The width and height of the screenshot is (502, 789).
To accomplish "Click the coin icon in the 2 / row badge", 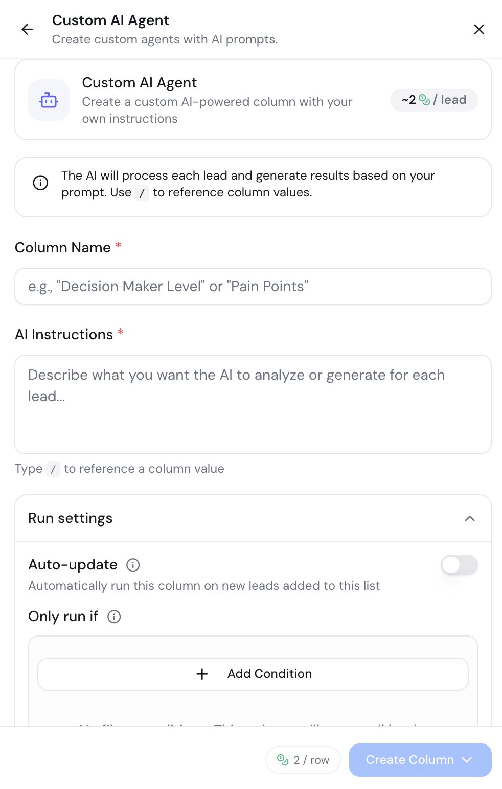I will click(283, 760).
